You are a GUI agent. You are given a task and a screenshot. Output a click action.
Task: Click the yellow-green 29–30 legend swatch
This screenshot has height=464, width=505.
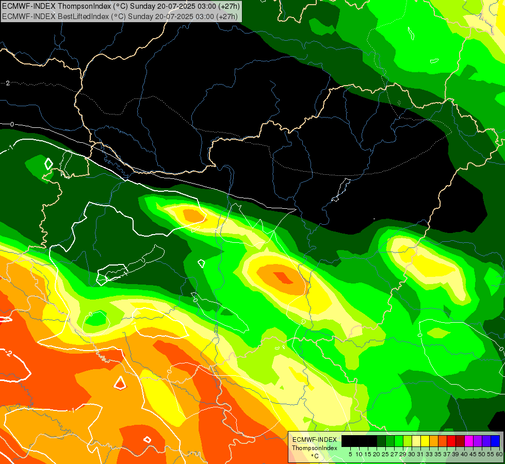(x=408, y=441)
